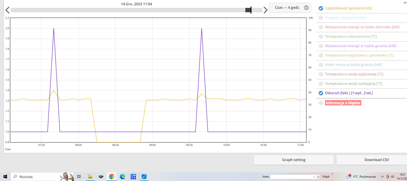Click the Download CSV button
The width and height of the screenshot is (407, 181).
coord(376,160)
